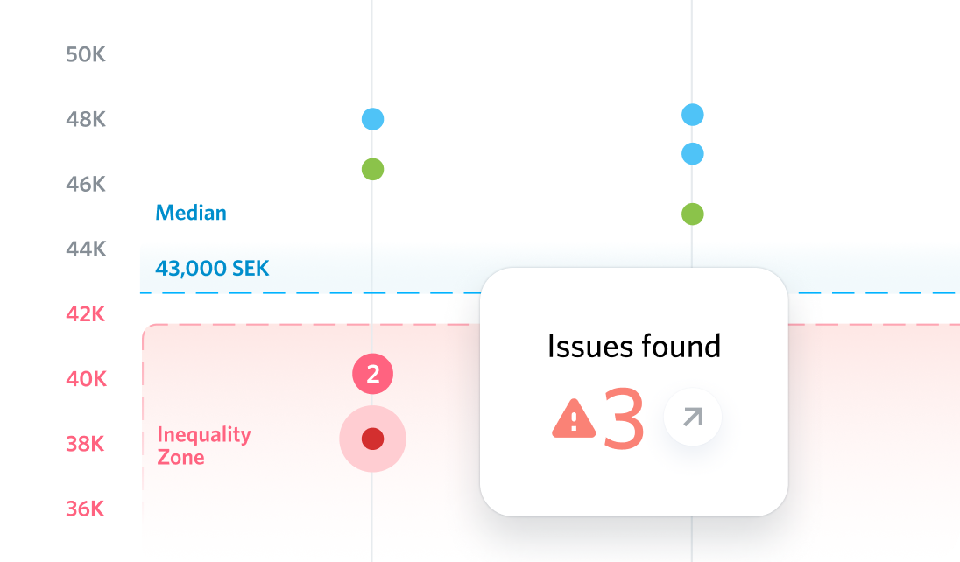Select the green dot near 46K in first column
The width and height of the screenshot is (960, 562).
coord(372,169)
